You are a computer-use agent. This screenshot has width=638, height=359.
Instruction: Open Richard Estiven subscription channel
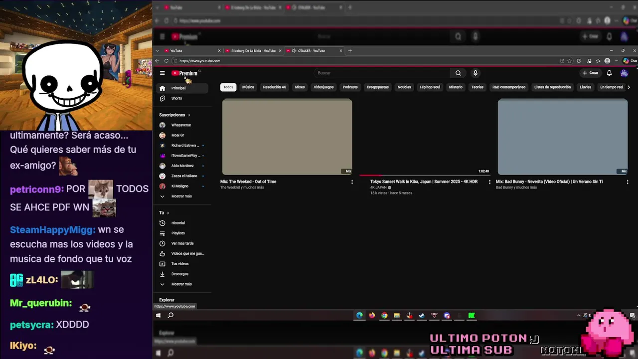coord(182,145)
